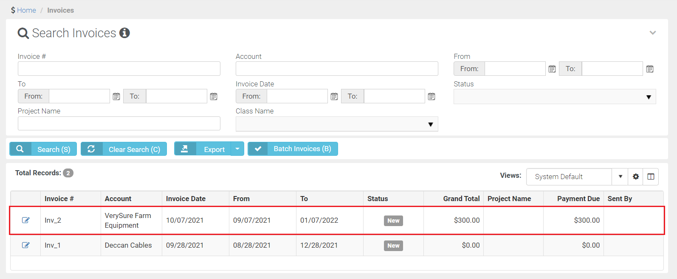
Task: Click info icon next to Search Invoices
Action: [x=124, y=33]
